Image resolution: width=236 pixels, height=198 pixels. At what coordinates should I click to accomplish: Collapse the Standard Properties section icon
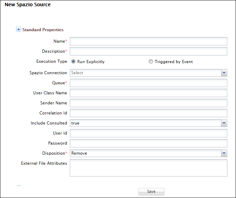click(x=19, y=29)
